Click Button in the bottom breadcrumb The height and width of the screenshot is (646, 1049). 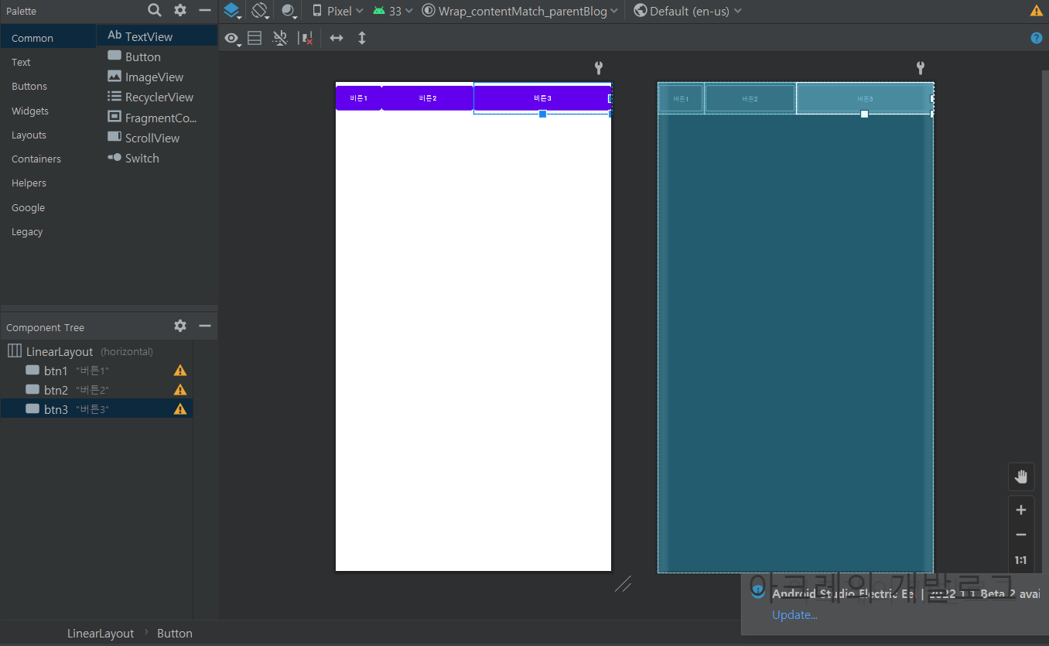pos(175,633)
